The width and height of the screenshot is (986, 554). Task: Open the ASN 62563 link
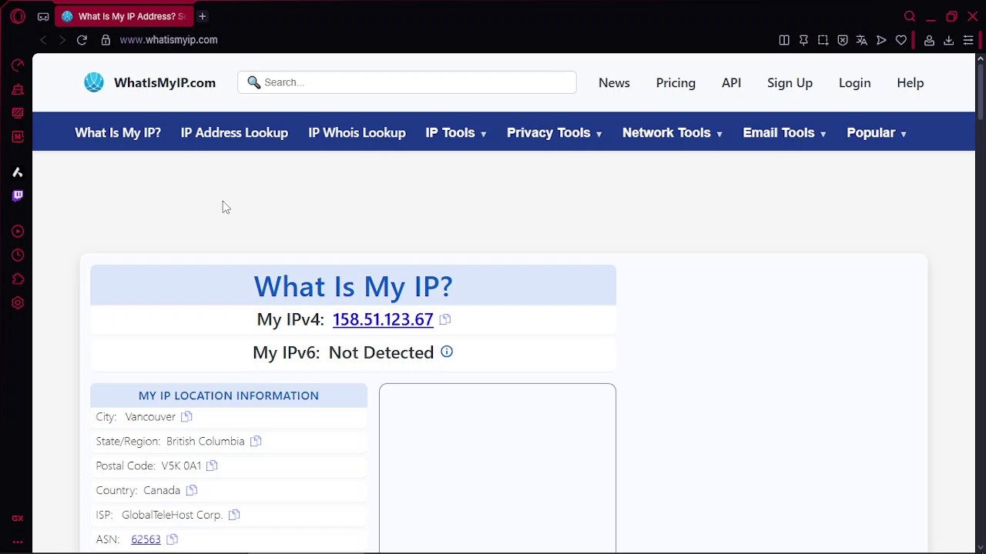tap(146, 539)
